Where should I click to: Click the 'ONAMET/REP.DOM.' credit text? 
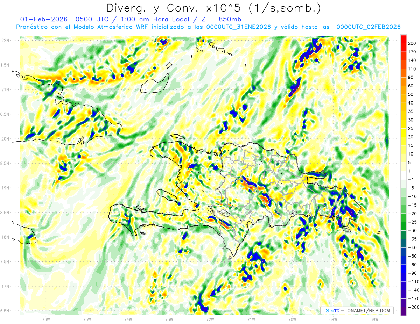click(369, 310)
